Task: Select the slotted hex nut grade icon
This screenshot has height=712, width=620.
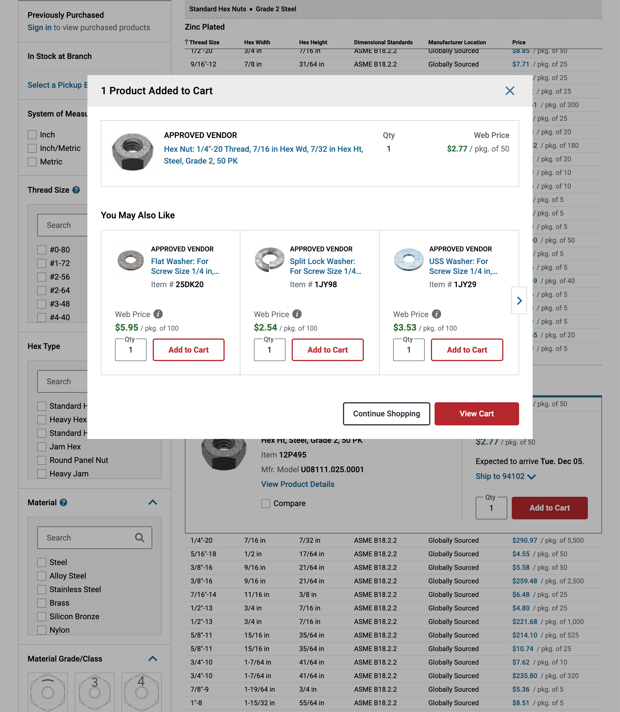Action: [48, 693]
